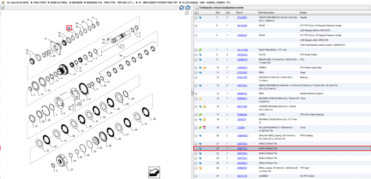The width and height of the screenshot is (371, 179).
Task: Click 'PTFE Sealing' usage text
Action: 306,136
